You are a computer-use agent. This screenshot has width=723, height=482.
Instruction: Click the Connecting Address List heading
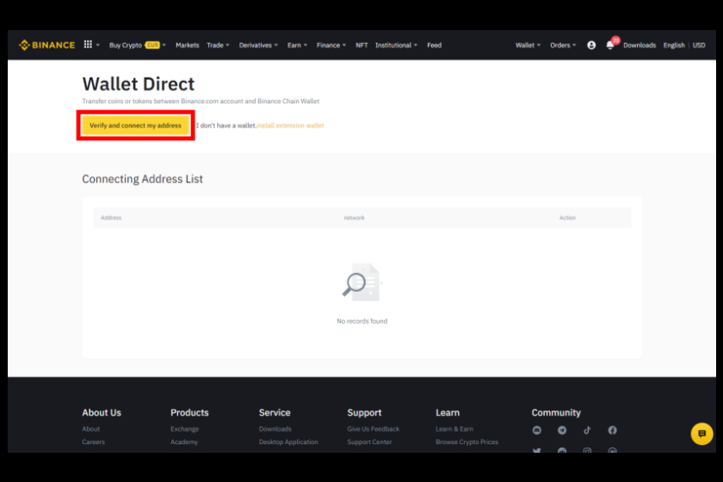(x=143, y=179)
